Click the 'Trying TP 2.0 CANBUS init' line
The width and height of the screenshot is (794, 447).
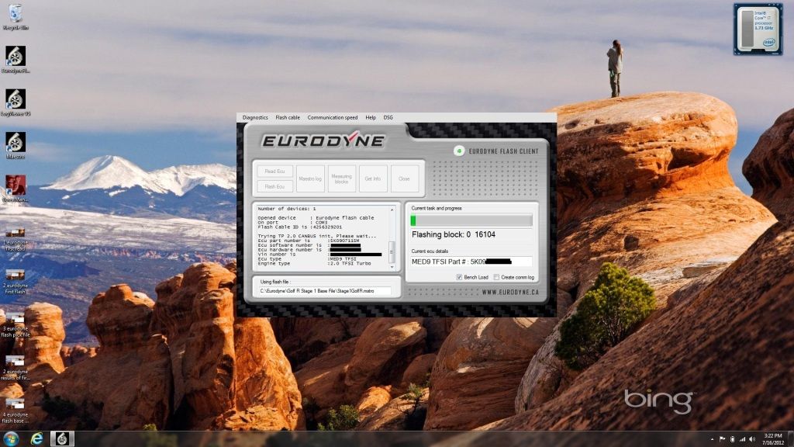pyautogui.click(x=317, y=236)
